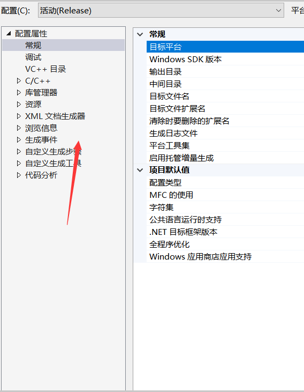
Task: Select VC++ 目录 in the tree
Action: click(45, 69)
